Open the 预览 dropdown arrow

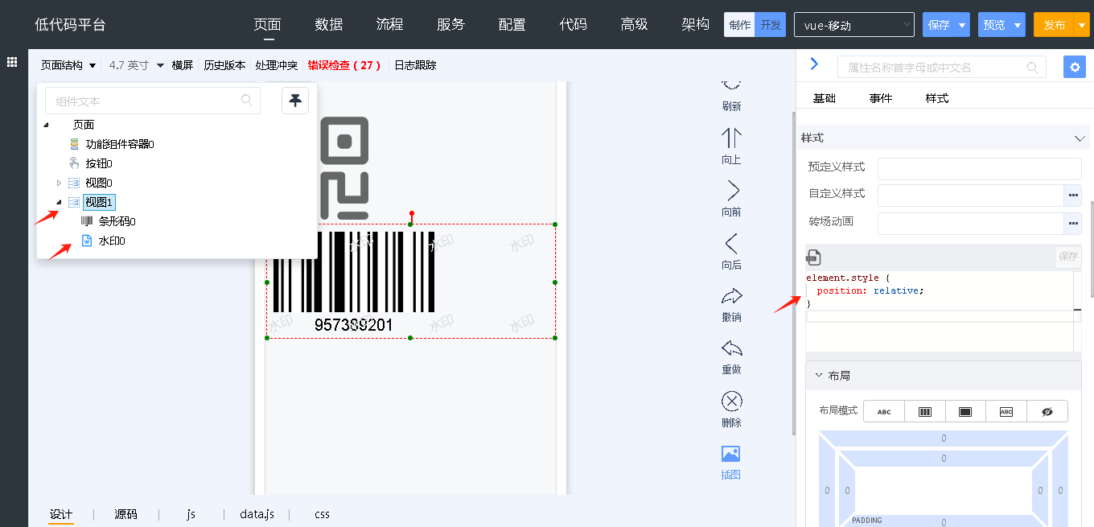pos(1018,25)
